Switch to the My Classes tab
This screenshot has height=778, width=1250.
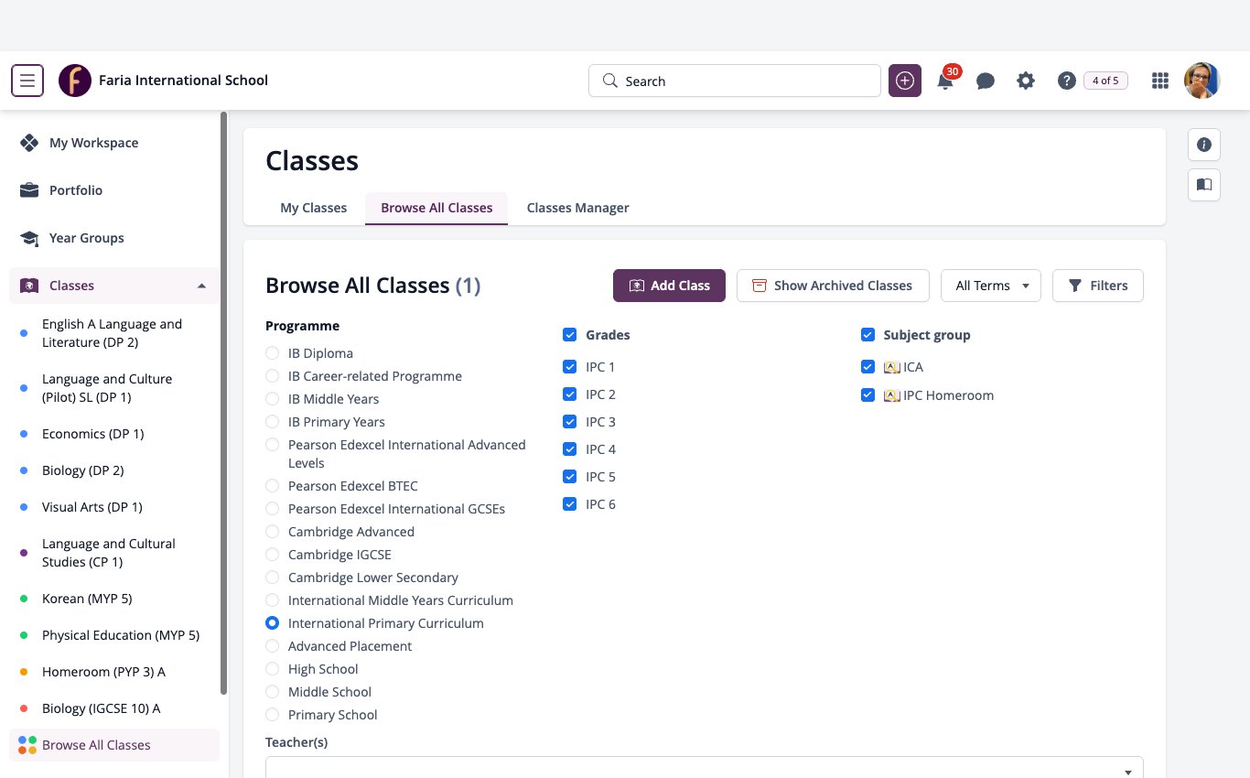(313, 208)
